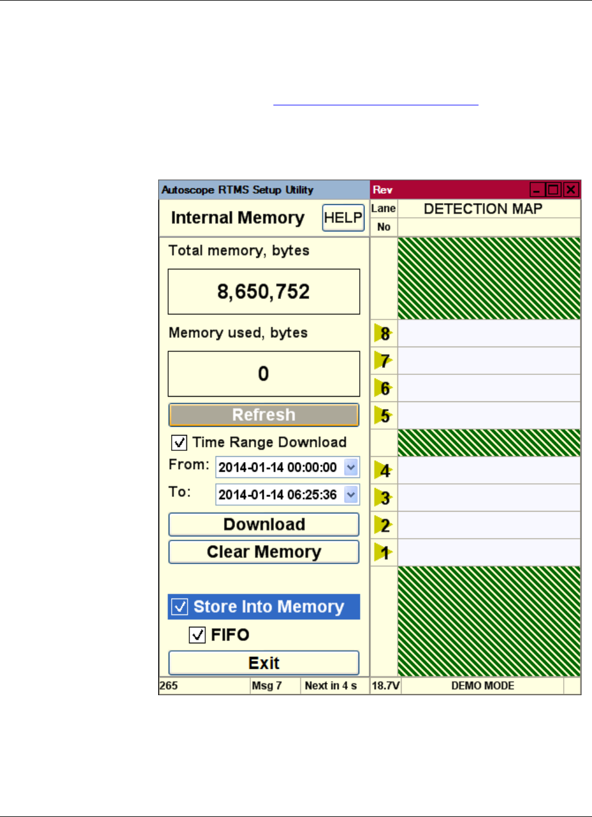The height and width of the screenshot is (817, 592).
Task: Maximize the Rev window
Action: click(x=553, y=190)
